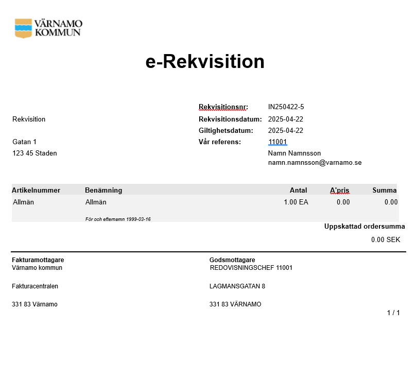Select the quantity 1.00 EA cell
This screenshot has width=417, height=378.
tap(296, 202)
